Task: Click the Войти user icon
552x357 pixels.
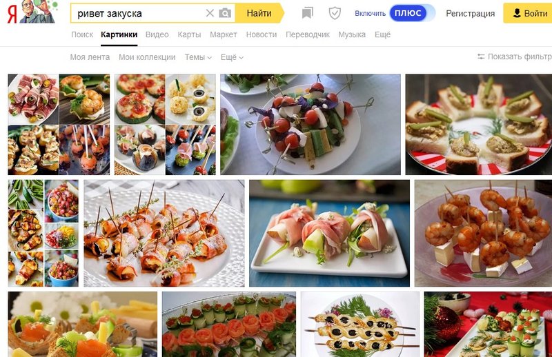Action: [x=516, y=13]
